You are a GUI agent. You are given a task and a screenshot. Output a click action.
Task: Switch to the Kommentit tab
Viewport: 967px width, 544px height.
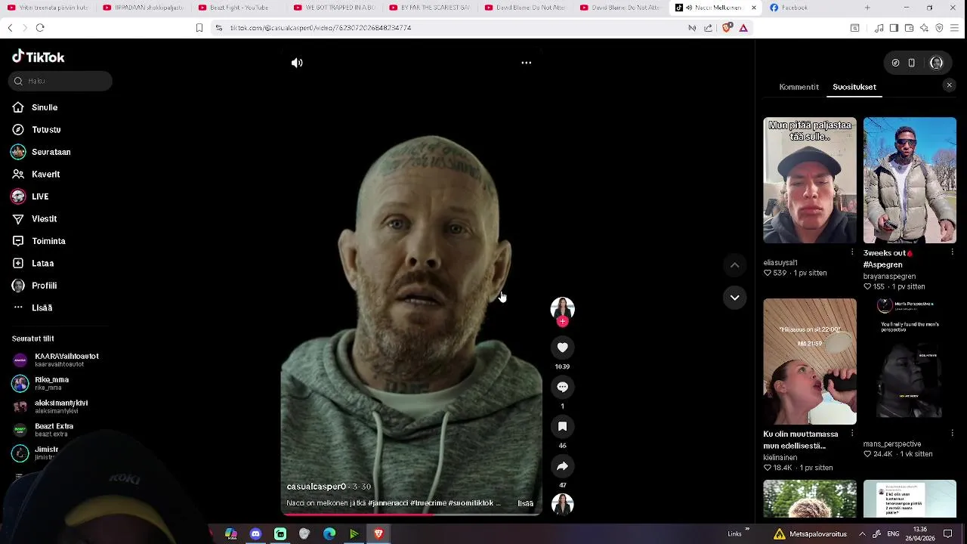[799, 87]
